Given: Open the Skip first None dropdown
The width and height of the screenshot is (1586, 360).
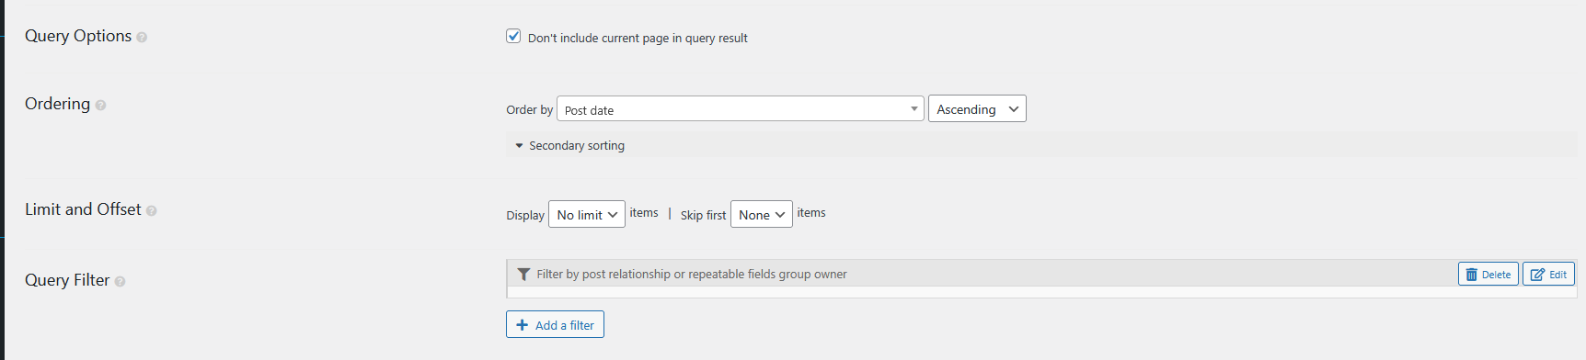Looking at the screenshot, I should [762, 214].
